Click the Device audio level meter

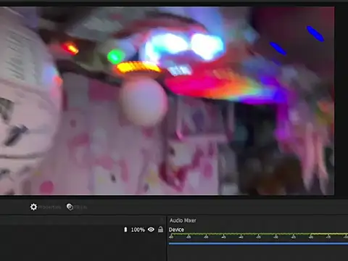(x=258, y=234)
